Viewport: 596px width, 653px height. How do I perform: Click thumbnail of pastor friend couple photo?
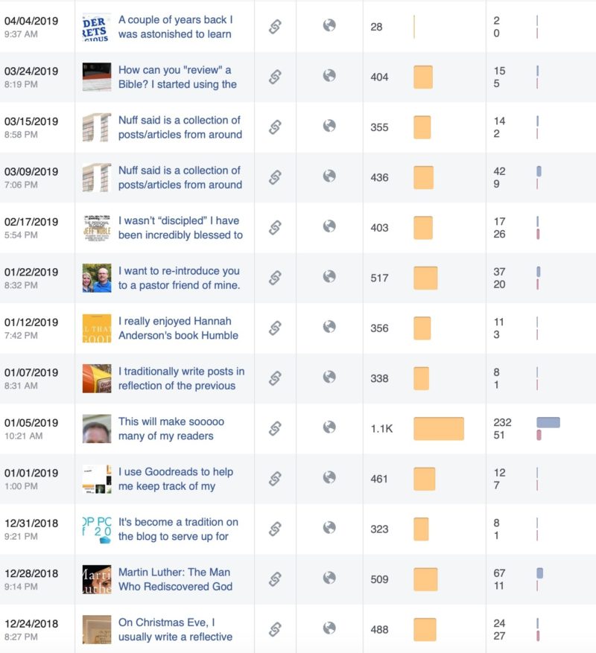[97, 278]
